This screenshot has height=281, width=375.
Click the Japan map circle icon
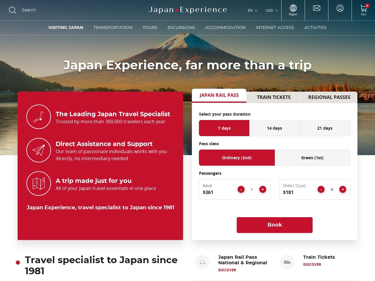[x=39, y=117]
